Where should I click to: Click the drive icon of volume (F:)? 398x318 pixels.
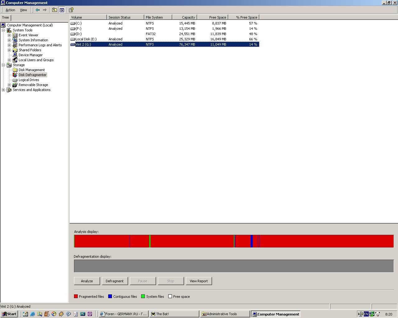coord(73,29)
